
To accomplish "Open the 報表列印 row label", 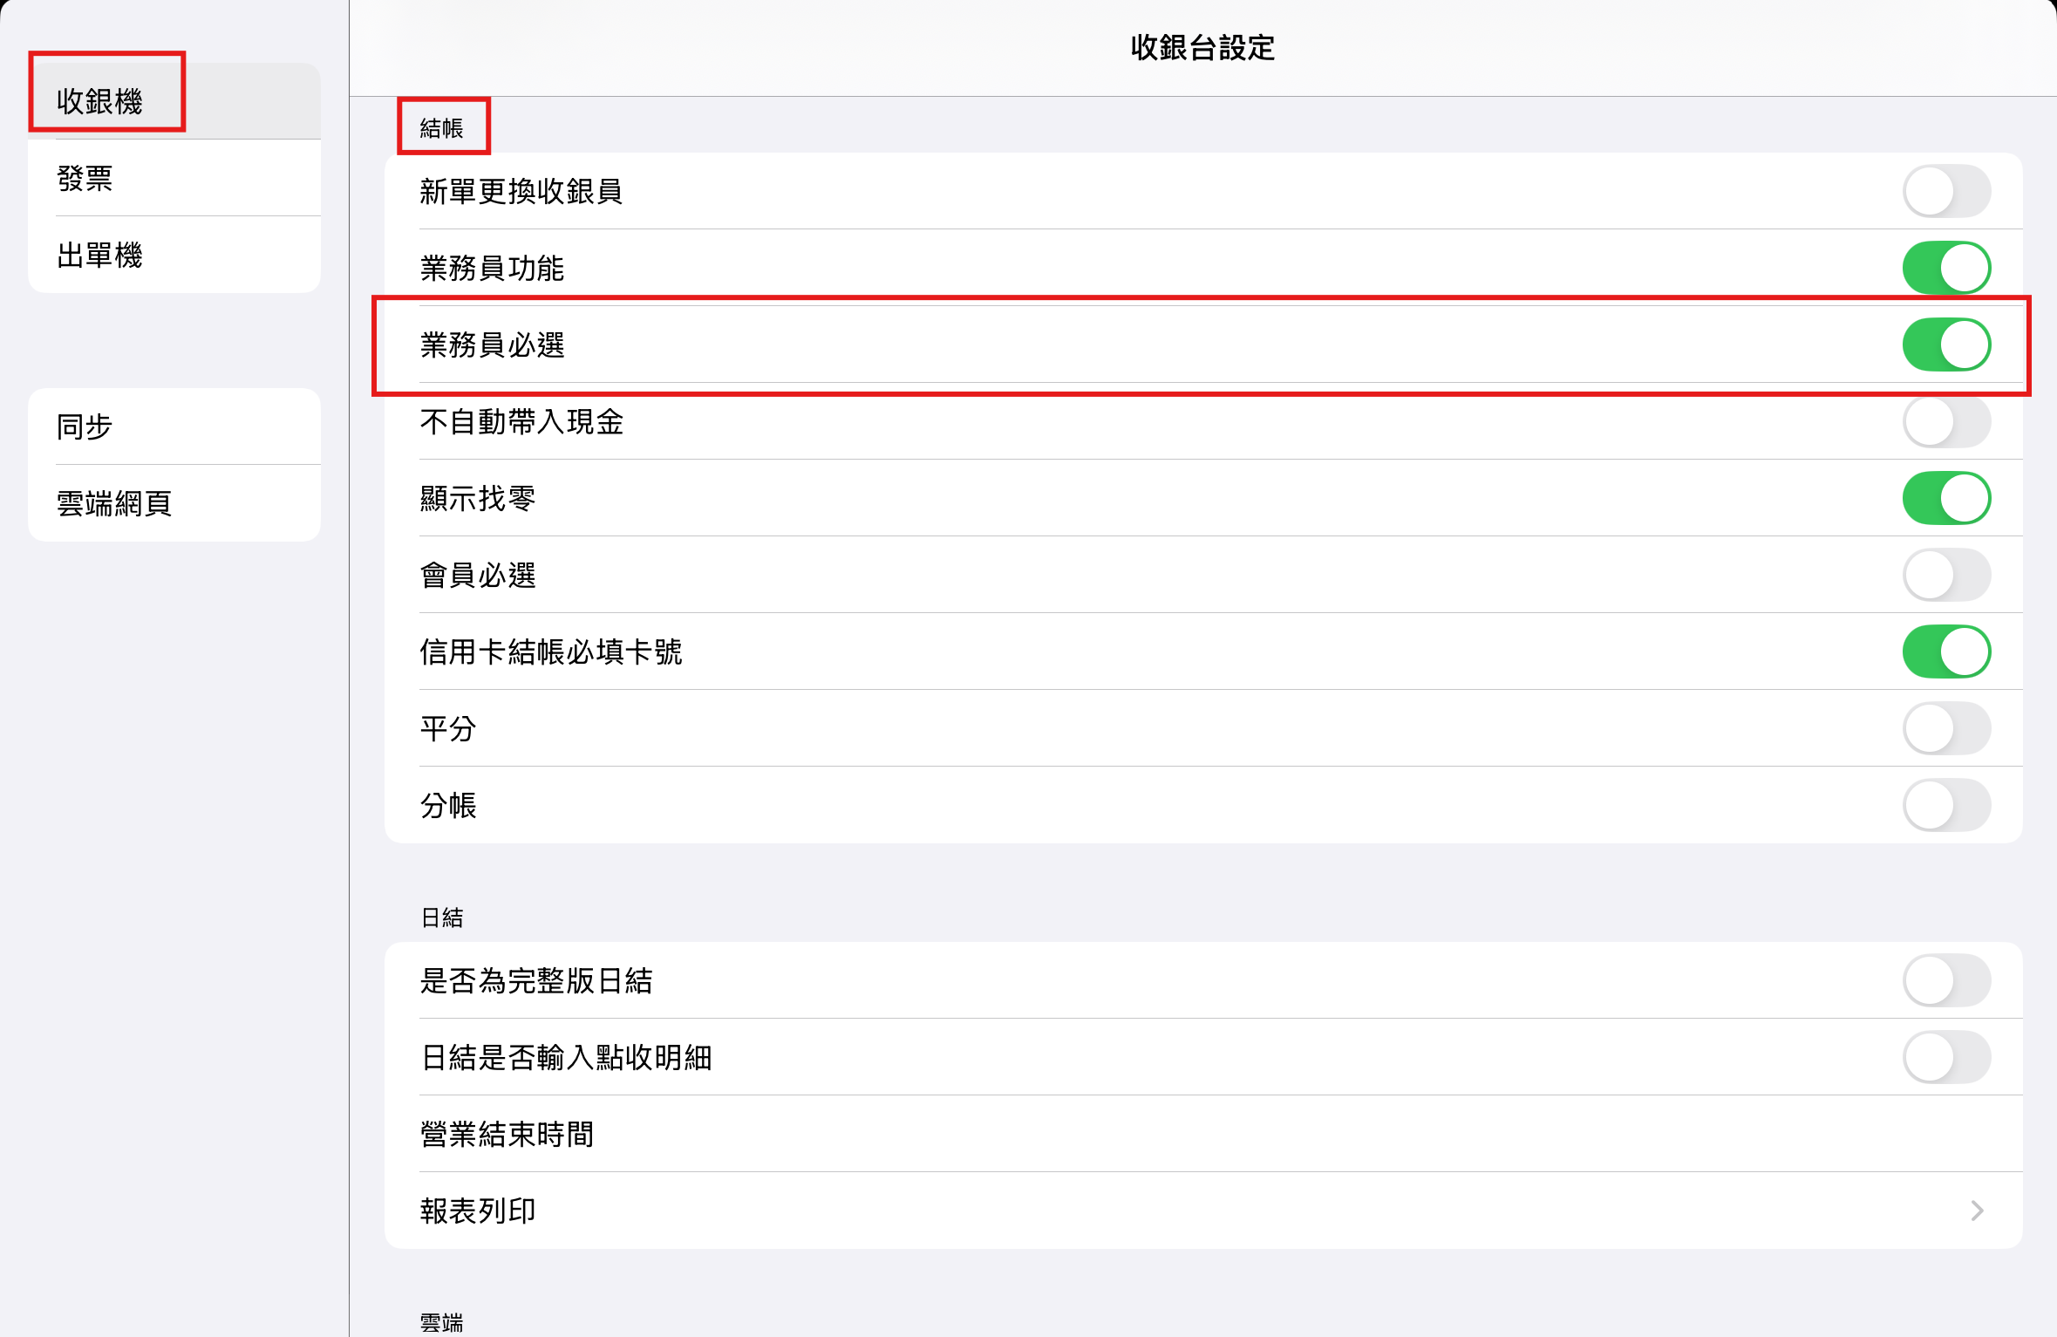I will click(x=478, y=1211).
